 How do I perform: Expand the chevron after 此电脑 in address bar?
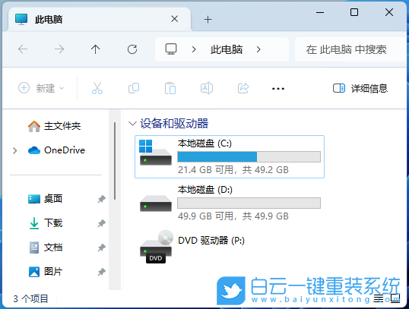click(x=258, y=49)
